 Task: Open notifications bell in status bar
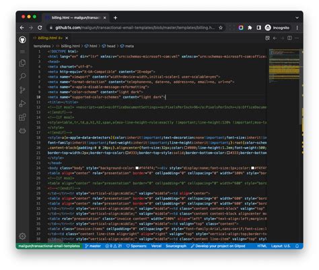point(297,246)
